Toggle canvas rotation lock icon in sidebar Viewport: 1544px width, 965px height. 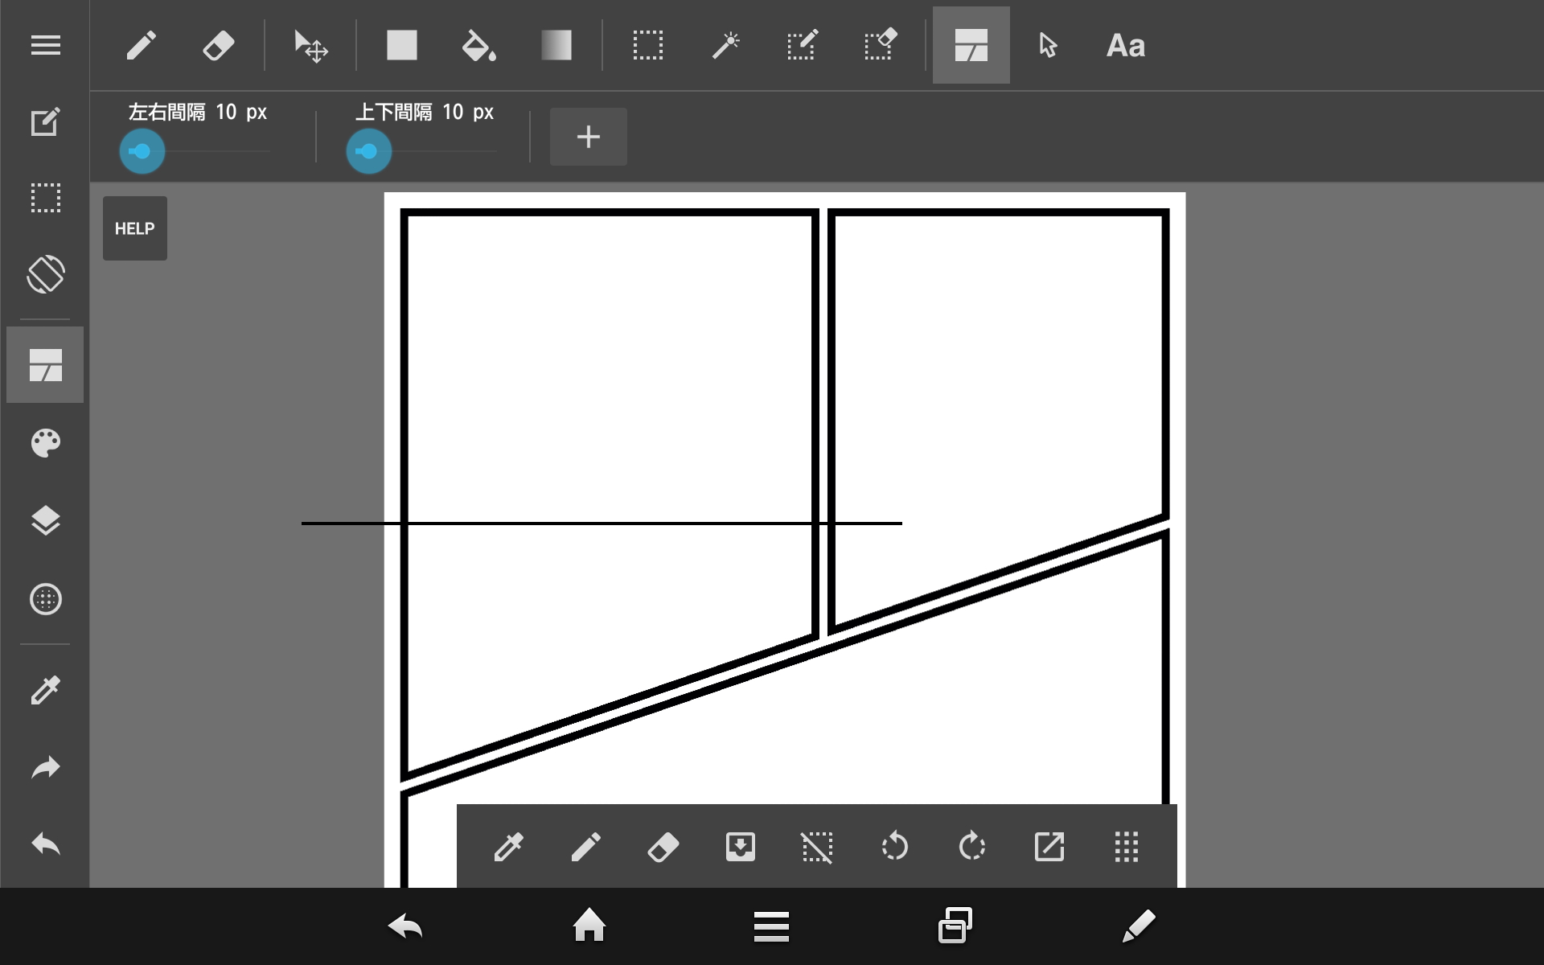pyautogui.click(x=46, y=274)
